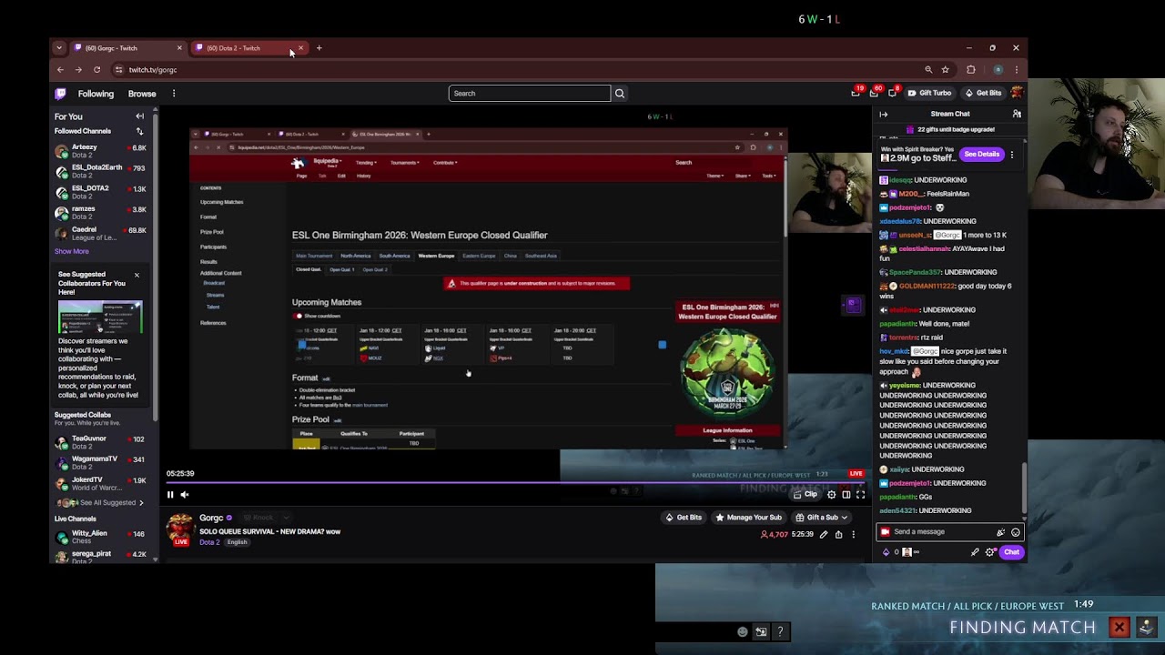Open the TeaGuvnor suggested collab
Viewport: 1165px width, 655px height.
click(100, 442)
